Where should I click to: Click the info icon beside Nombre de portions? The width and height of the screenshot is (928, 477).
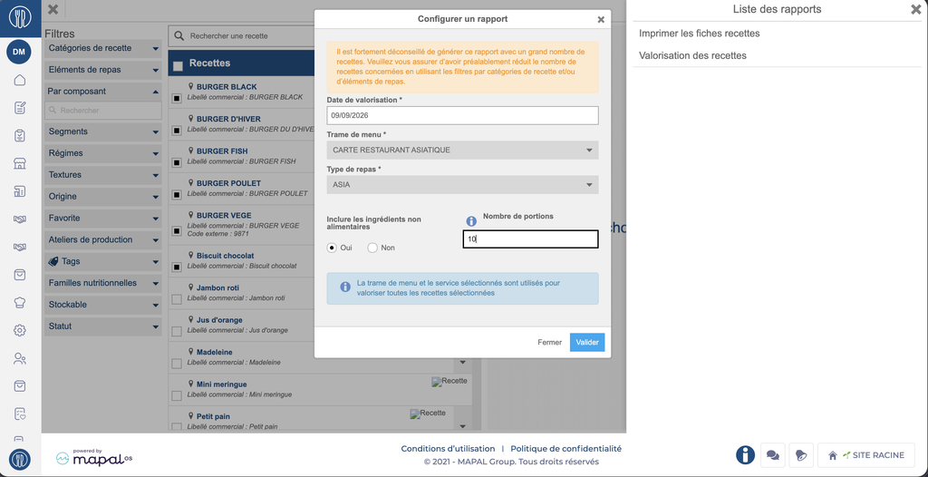pos(471,221)
